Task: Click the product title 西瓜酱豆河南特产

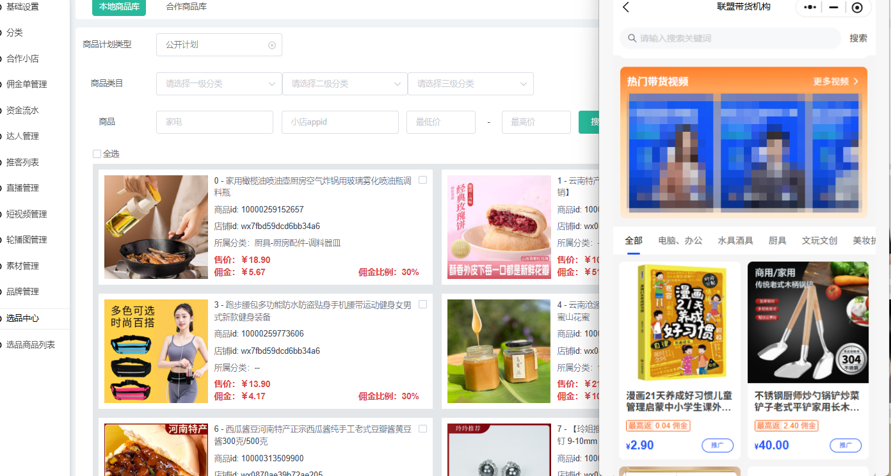Action: [312, 436]
